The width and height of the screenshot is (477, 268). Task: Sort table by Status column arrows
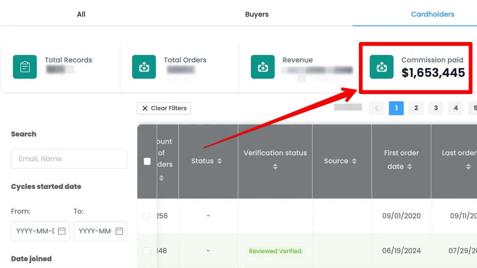pos(219,161)
